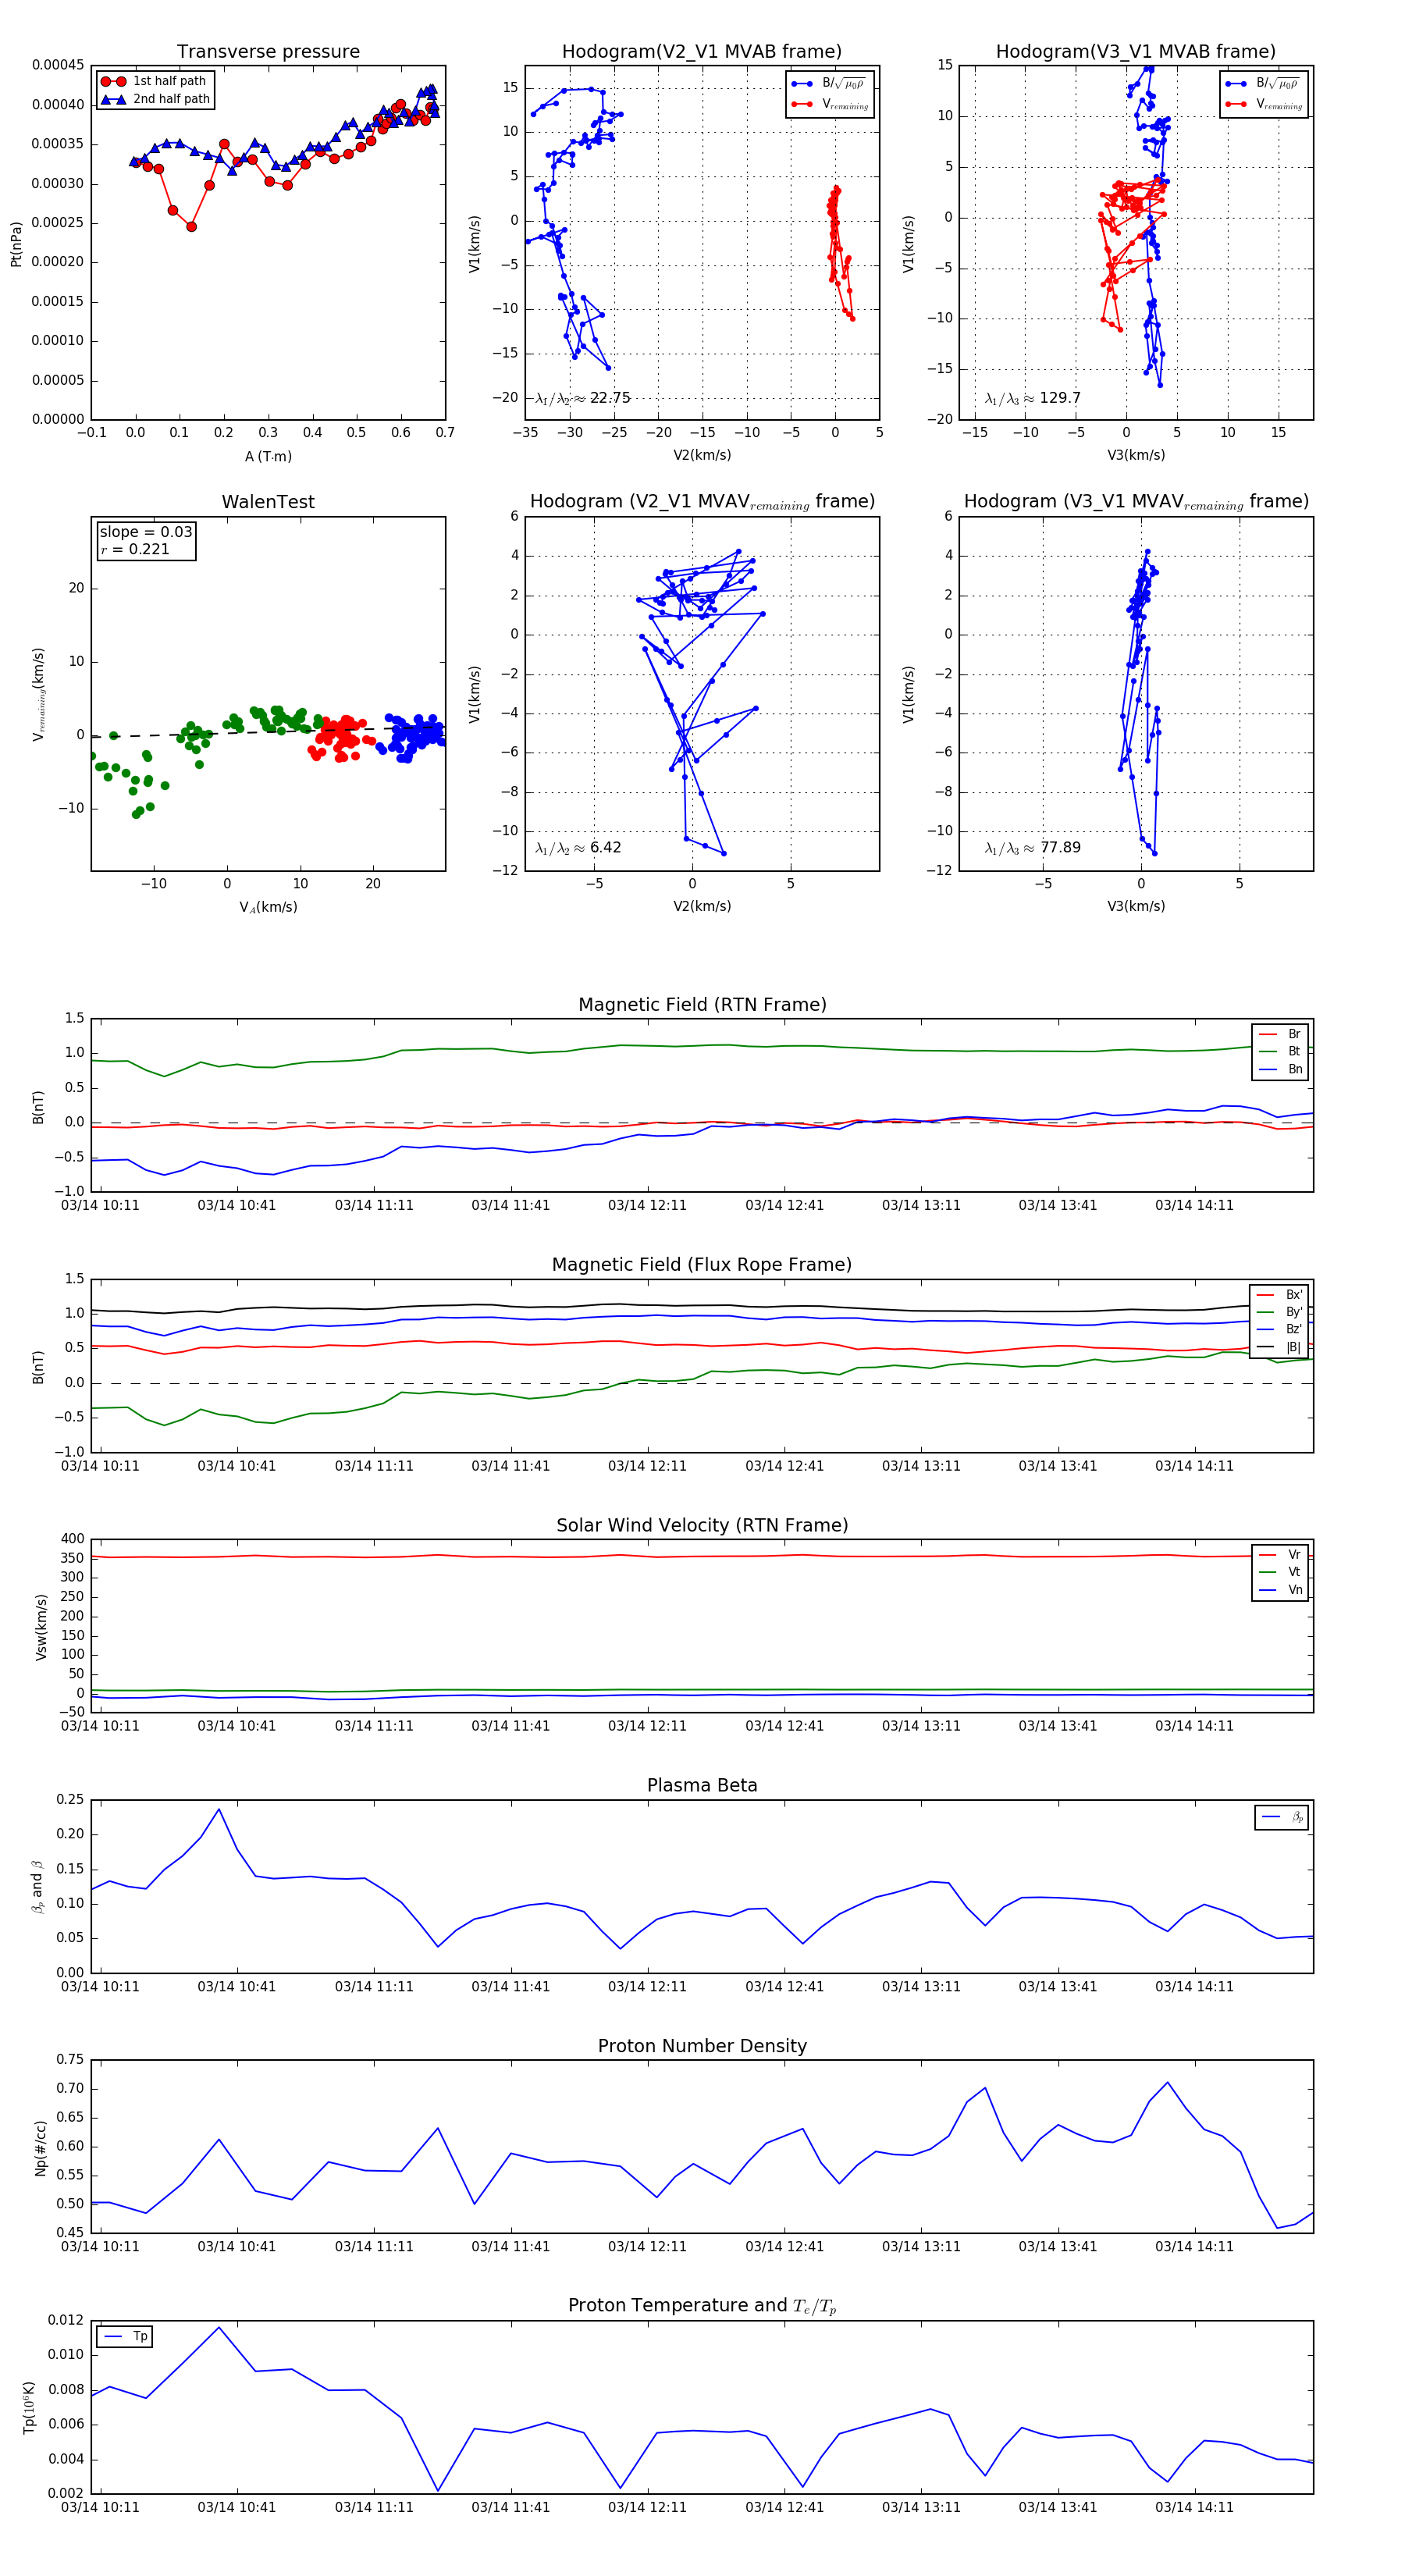Click the λ1/λ2 ≈ 6.42 annotation
Screen dimensions: 1405x2576
pyautogui.click(x=578, y=848)
